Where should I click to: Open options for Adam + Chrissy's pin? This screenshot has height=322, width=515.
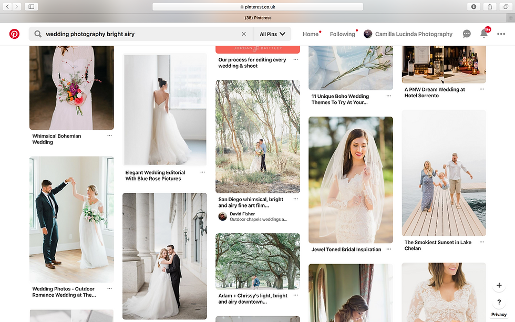(x=295, y=295)
